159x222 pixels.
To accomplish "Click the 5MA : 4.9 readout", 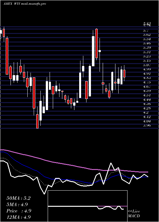I will click(x=17, y=205).
